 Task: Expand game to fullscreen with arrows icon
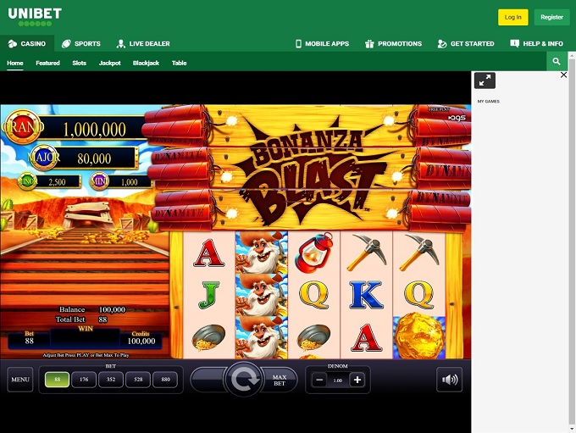[x=485, y=80]
